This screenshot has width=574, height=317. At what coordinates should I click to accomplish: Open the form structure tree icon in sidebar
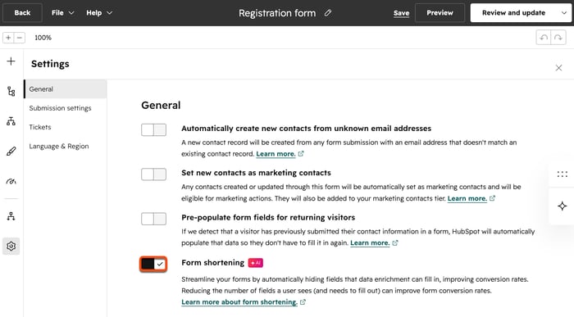point(11,91)
